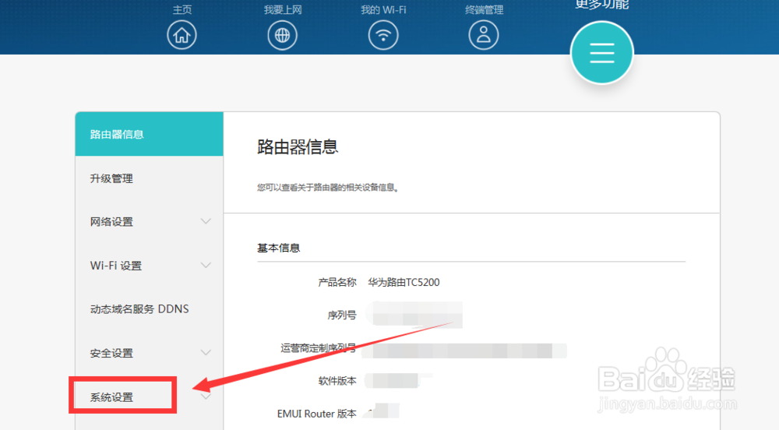Viewport: 779px width, 430px height.
Task: Click the 路由器信息 page heading
Action: (297, 147)
